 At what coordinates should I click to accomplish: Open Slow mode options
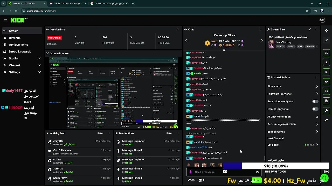point(293,86)
